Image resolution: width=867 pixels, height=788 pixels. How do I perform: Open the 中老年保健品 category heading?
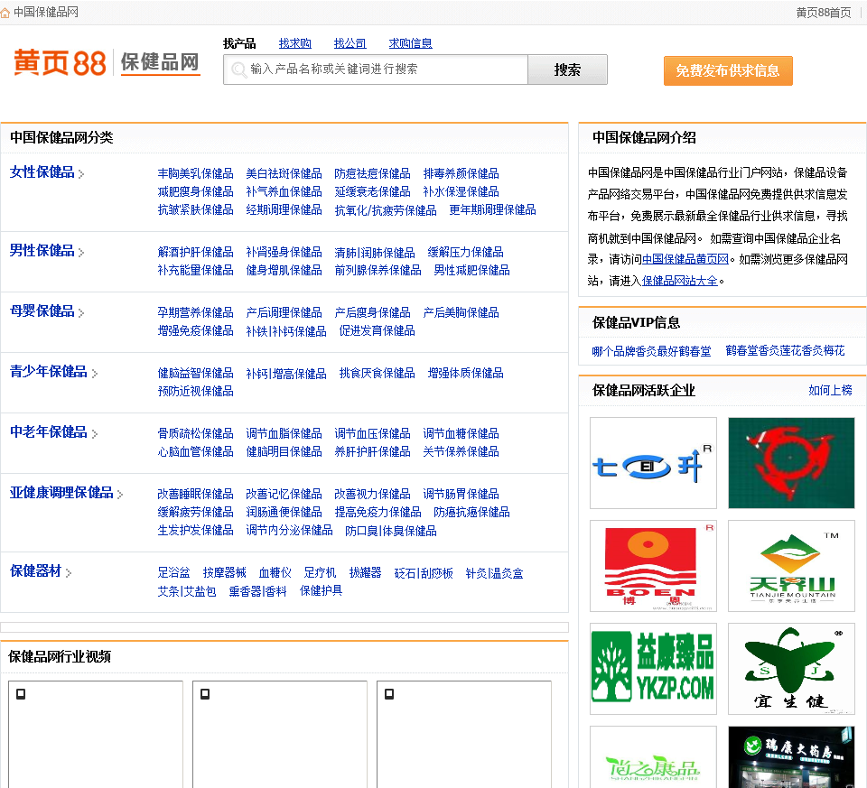[49, 432]
